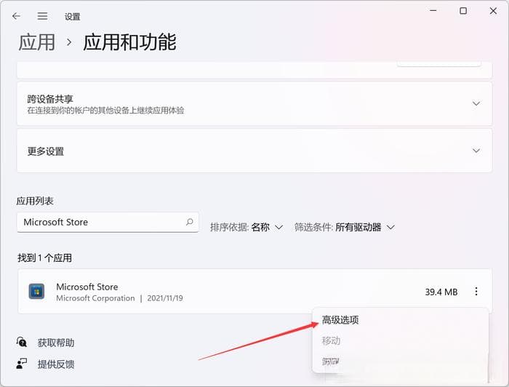Click the 跨设备共享 title text
This screenshot has width=509, height=387.
50,99
